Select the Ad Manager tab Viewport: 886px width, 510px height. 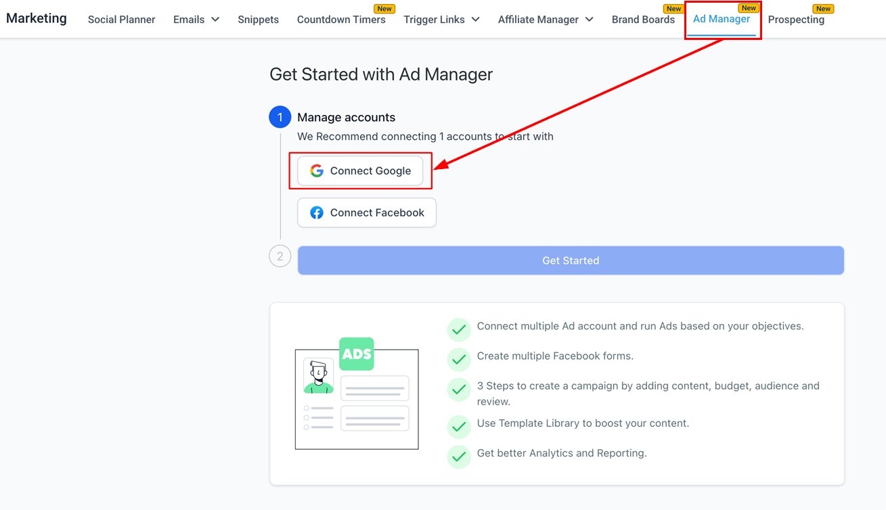pyautogui.click(x=722, y=20)
